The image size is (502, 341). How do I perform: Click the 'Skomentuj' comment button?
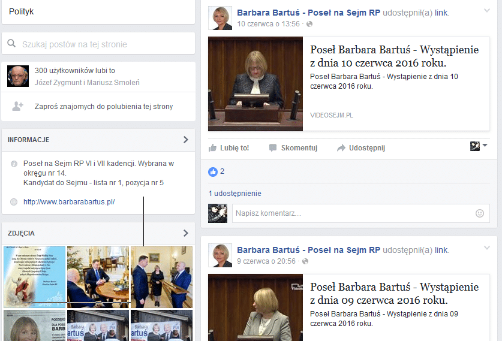tap(293, 148)
